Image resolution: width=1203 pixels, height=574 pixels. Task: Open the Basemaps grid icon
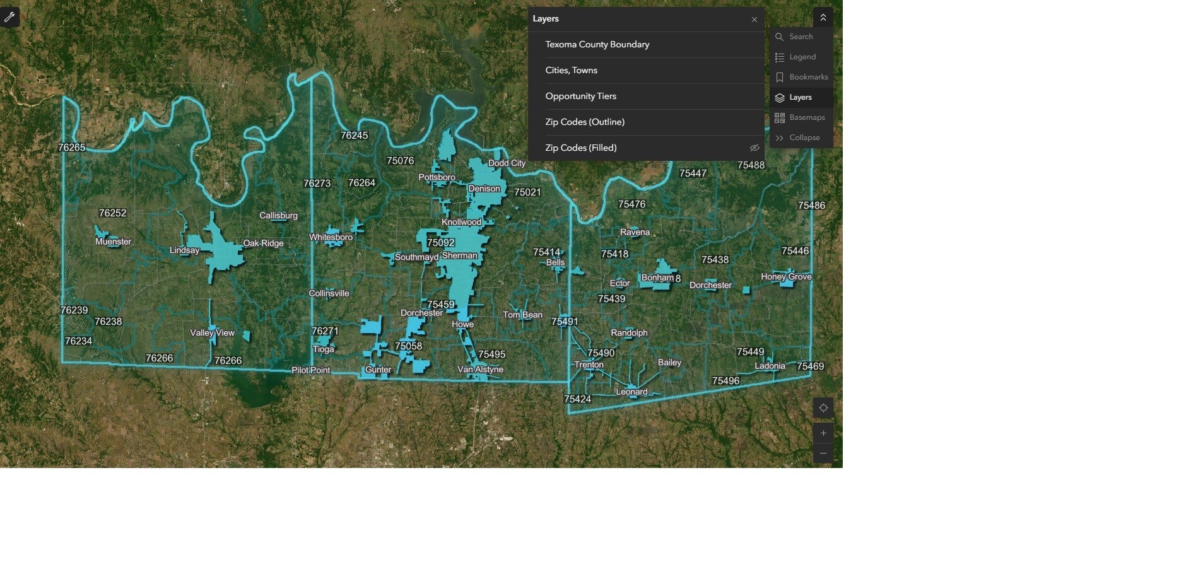(780, 118)
